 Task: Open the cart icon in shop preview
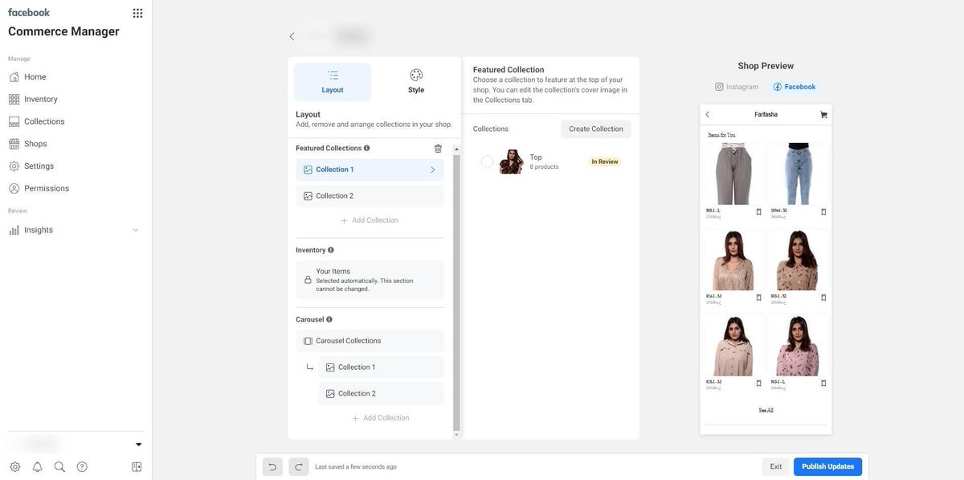823,115
